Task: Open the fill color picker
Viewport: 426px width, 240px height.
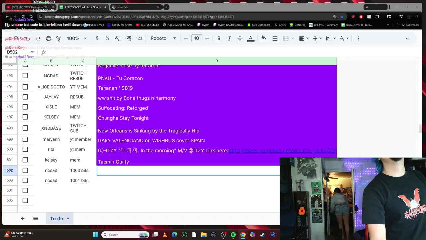Action: (264, 38)
